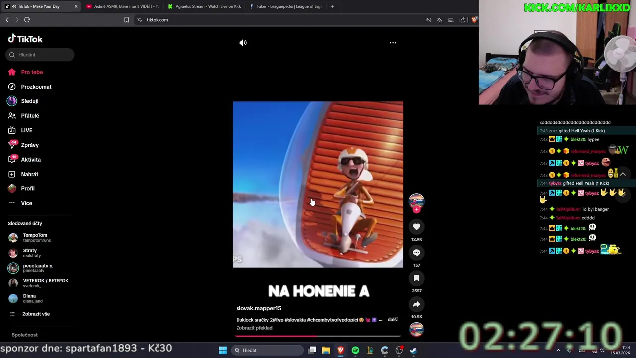The height and width of the screenshot is (358, 636).
Task: Open the clock showing 7:44
Action: click(621, 350)
